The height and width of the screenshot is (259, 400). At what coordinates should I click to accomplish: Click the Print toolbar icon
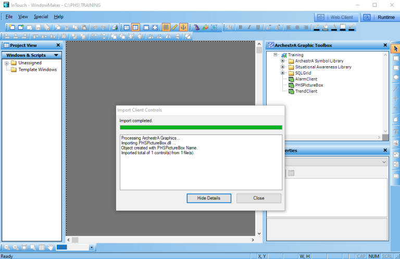tap(114, 27)
